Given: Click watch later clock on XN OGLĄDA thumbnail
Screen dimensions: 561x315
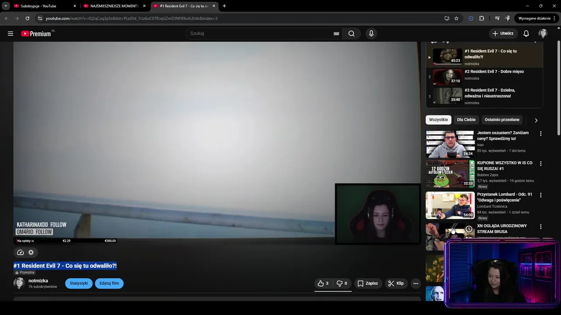Looking at the screenshot, I should (x=469, y=229).
